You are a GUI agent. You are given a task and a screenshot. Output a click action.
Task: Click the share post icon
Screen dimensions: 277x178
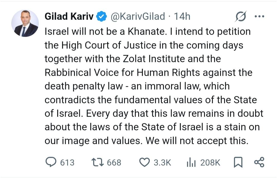click(259, 162)
